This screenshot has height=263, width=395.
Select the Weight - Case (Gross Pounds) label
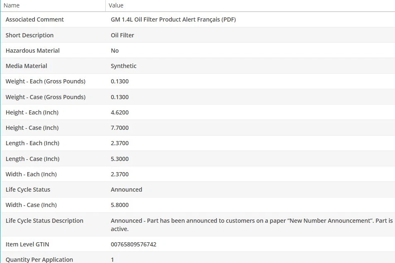pyautogui.click(x=46, y=97)
